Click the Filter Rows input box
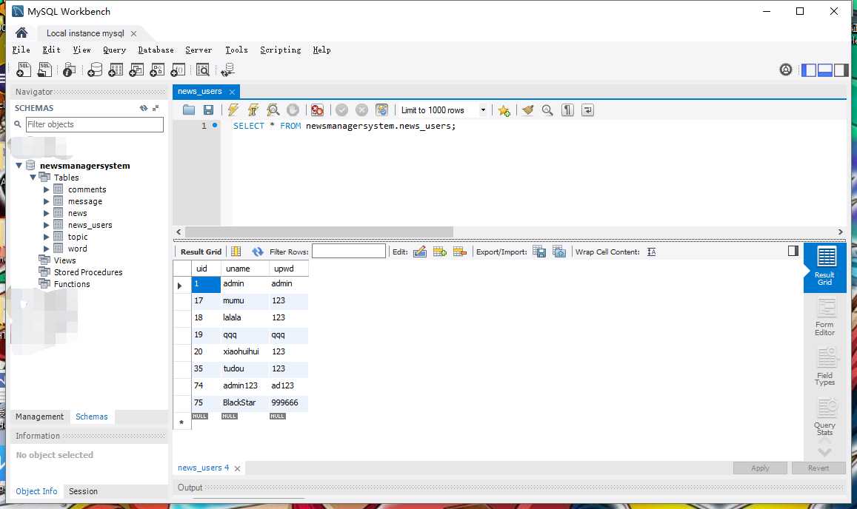Viewport: 857px width, 509px height. pos(349,252)
